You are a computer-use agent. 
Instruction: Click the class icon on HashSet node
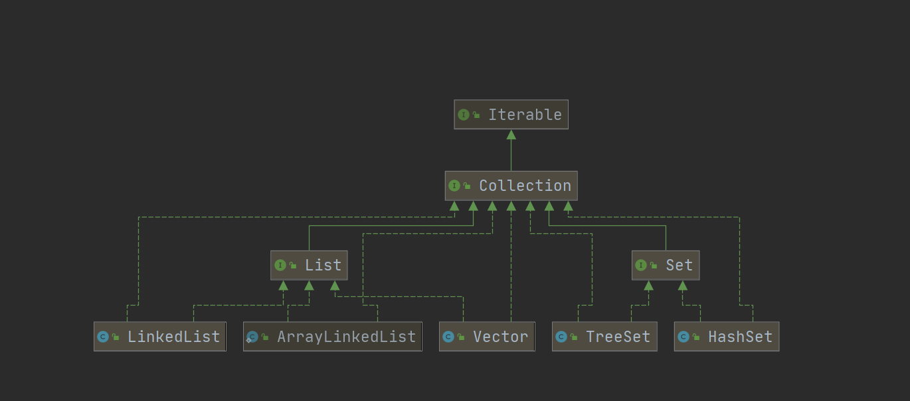coord(683,337)
